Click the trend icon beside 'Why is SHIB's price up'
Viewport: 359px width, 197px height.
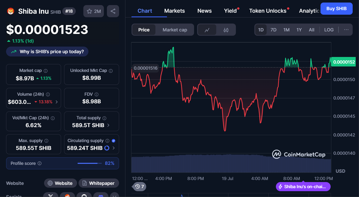[x=14, y=52]
